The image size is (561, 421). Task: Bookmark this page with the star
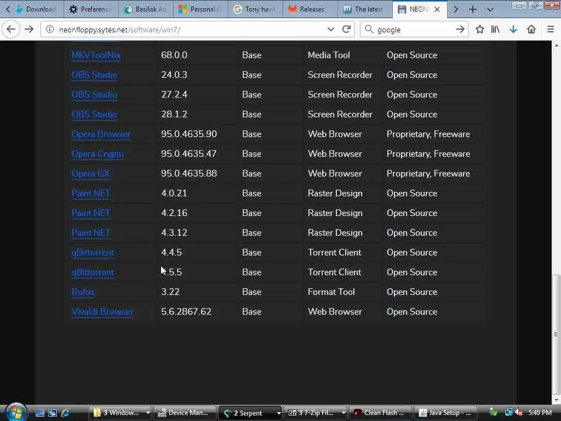pos(479,30)
